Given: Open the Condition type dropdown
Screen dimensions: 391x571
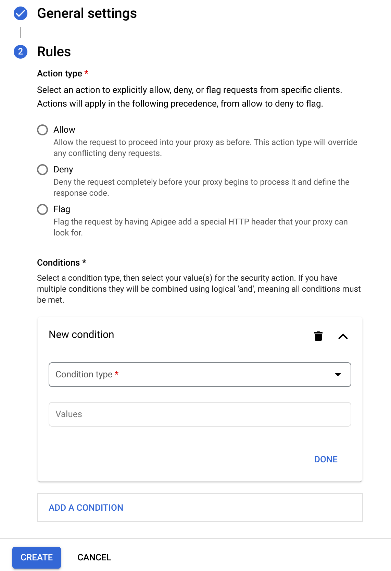Looking at the screenshot, I should [x=200, y=375].
